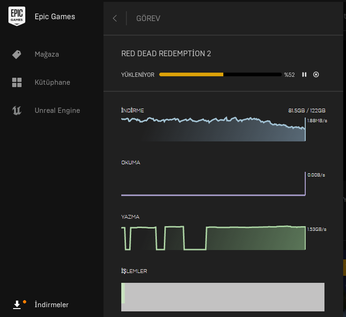Open the Mağaza store text label
The image size is (346, 317).
pyautogui.click(x=47, y=54)
